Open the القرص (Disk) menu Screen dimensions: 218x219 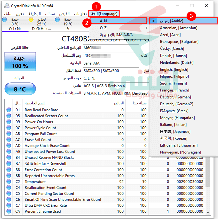[x=64, y=14]
